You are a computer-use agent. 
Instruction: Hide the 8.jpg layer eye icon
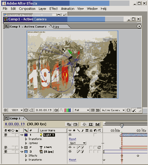6,151
